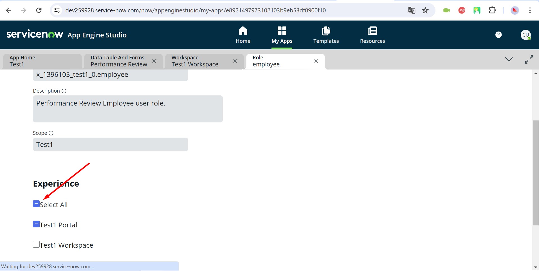Close the Role employee tab
The width and height of the screenshot is (539, 271).
[316, 61]
